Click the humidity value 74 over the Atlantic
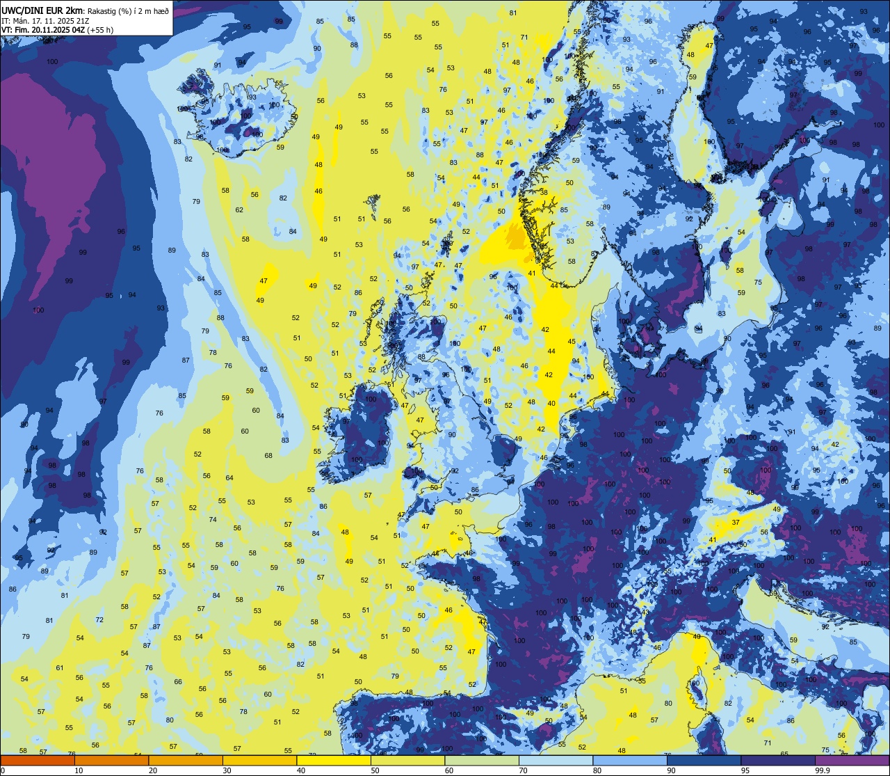Image resolution: width=890 pixels, height=776 pixels. (213, 520)
